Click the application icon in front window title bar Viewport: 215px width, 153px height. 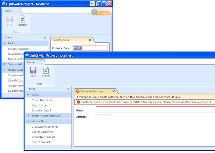(x=27, y=55)
